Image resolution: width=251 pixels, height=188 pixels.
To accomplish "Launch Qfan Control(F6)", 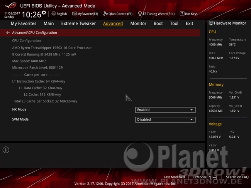I will (x=118, y=14).
